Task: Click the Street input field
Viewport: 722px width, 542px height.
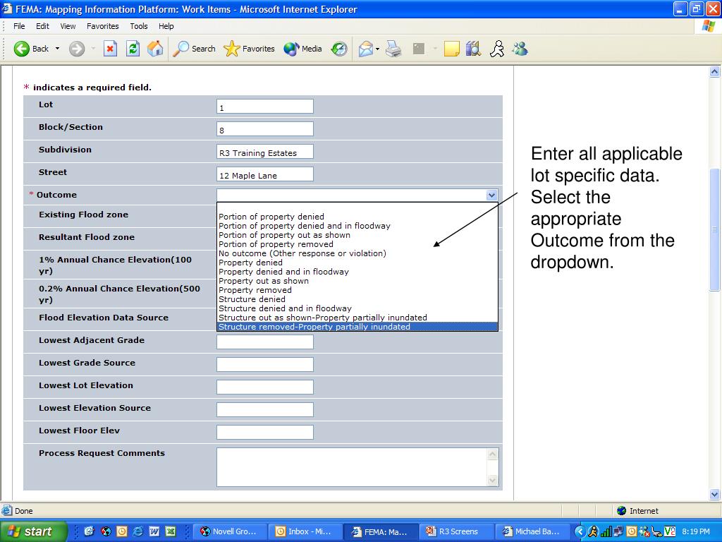Action: pyautogui.click(x=265, y=174)
